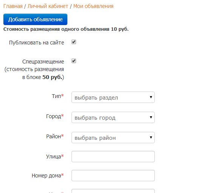The image size is (207, 193).
Task: Click into the Номер дома input
Action: pos(113,176)
